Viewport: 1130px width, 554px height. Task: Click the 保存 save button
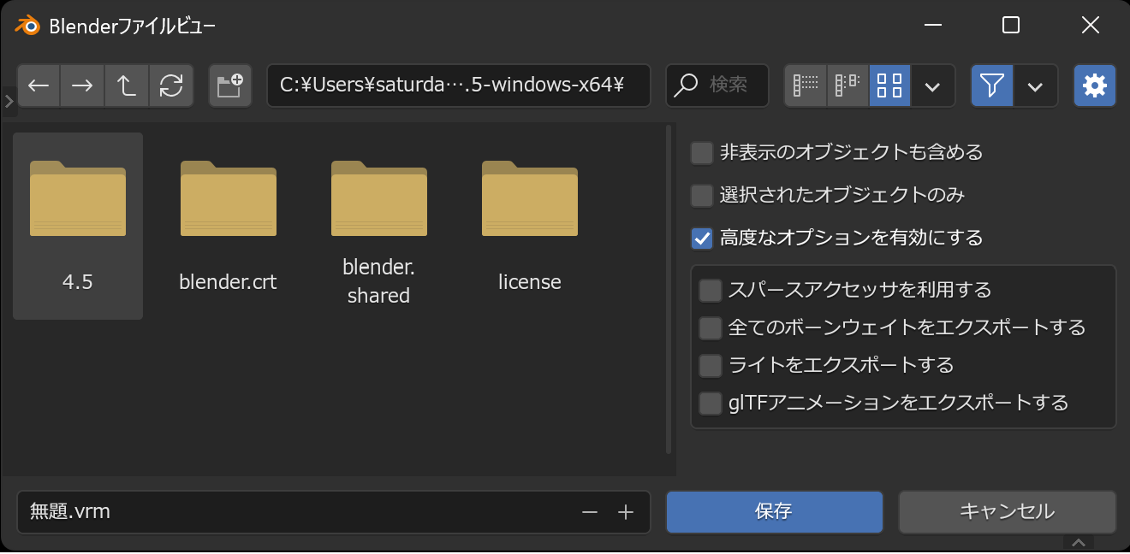pyautogui.click(x=774, y=512)
